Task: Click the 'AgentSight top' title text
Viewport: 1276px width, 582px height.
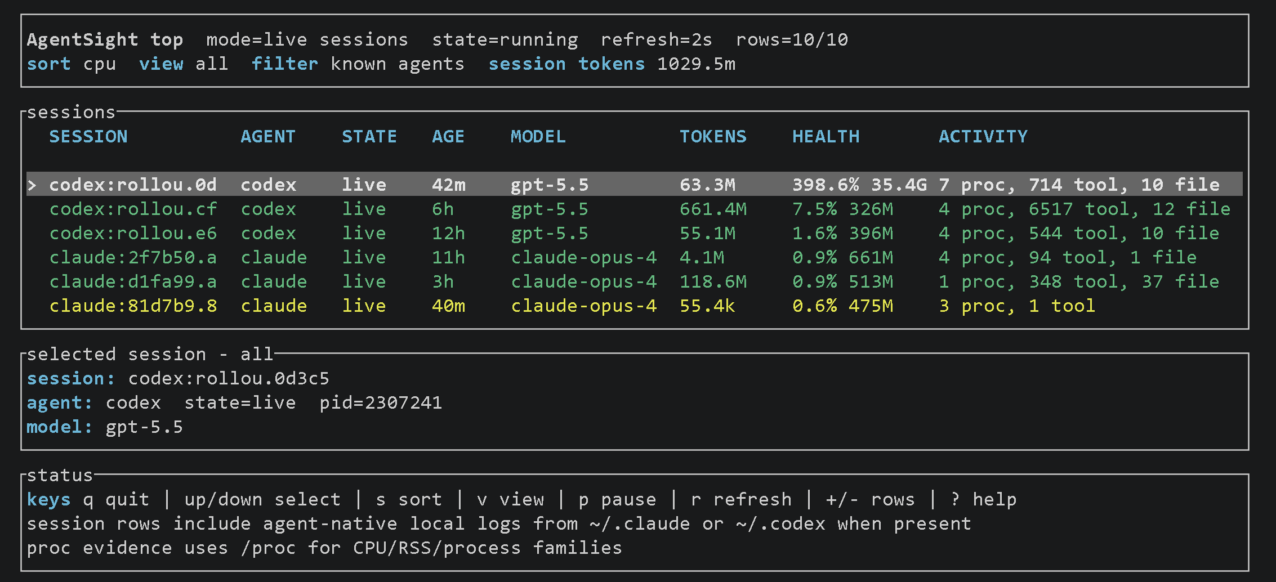Action: point(105,39)
